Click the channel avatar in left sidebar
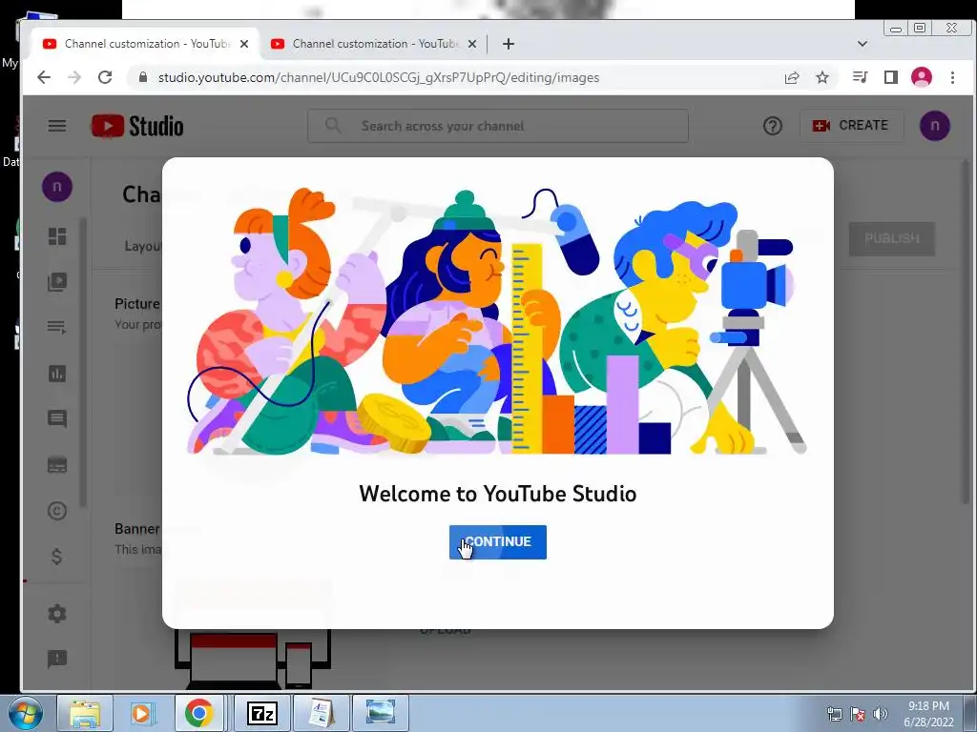Screen dimensions: 977x732 tap(56, 187)
